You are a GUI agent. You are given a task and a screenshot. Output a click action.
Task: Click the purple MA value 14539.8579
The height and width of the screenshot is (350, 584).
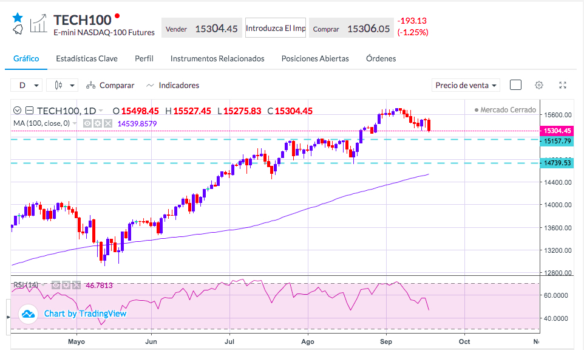(x=137, y=124)
